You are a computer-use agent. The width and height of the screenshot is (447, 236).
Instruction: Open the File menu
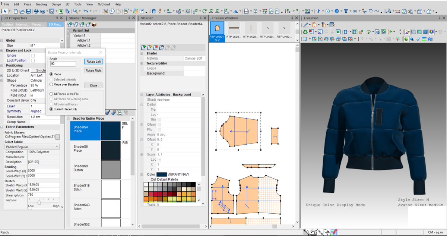pos(7,4)
